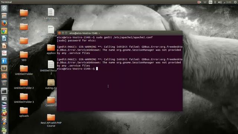
Task: Open Ubuntu Software Center orange icon
Action: click(x=4, y=76)
